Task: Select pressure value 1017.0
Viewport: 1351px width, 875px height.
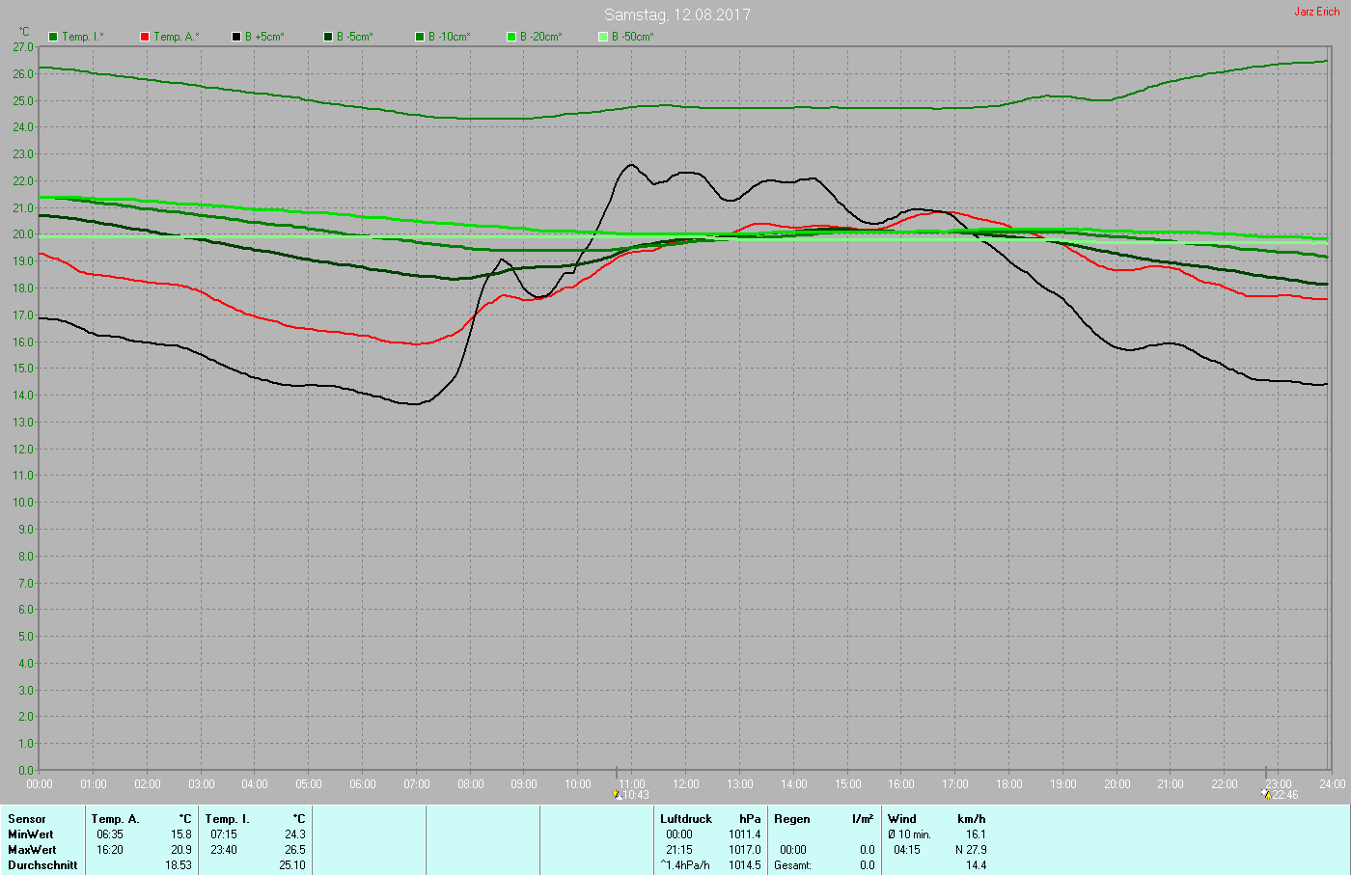Action: tap(745, 850)
